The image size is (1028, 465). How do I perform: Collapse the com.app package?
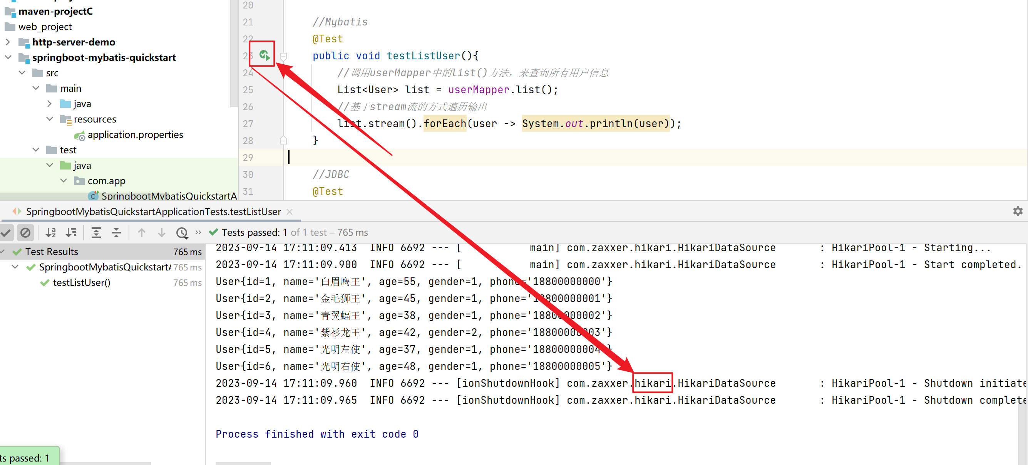[64, 181]
